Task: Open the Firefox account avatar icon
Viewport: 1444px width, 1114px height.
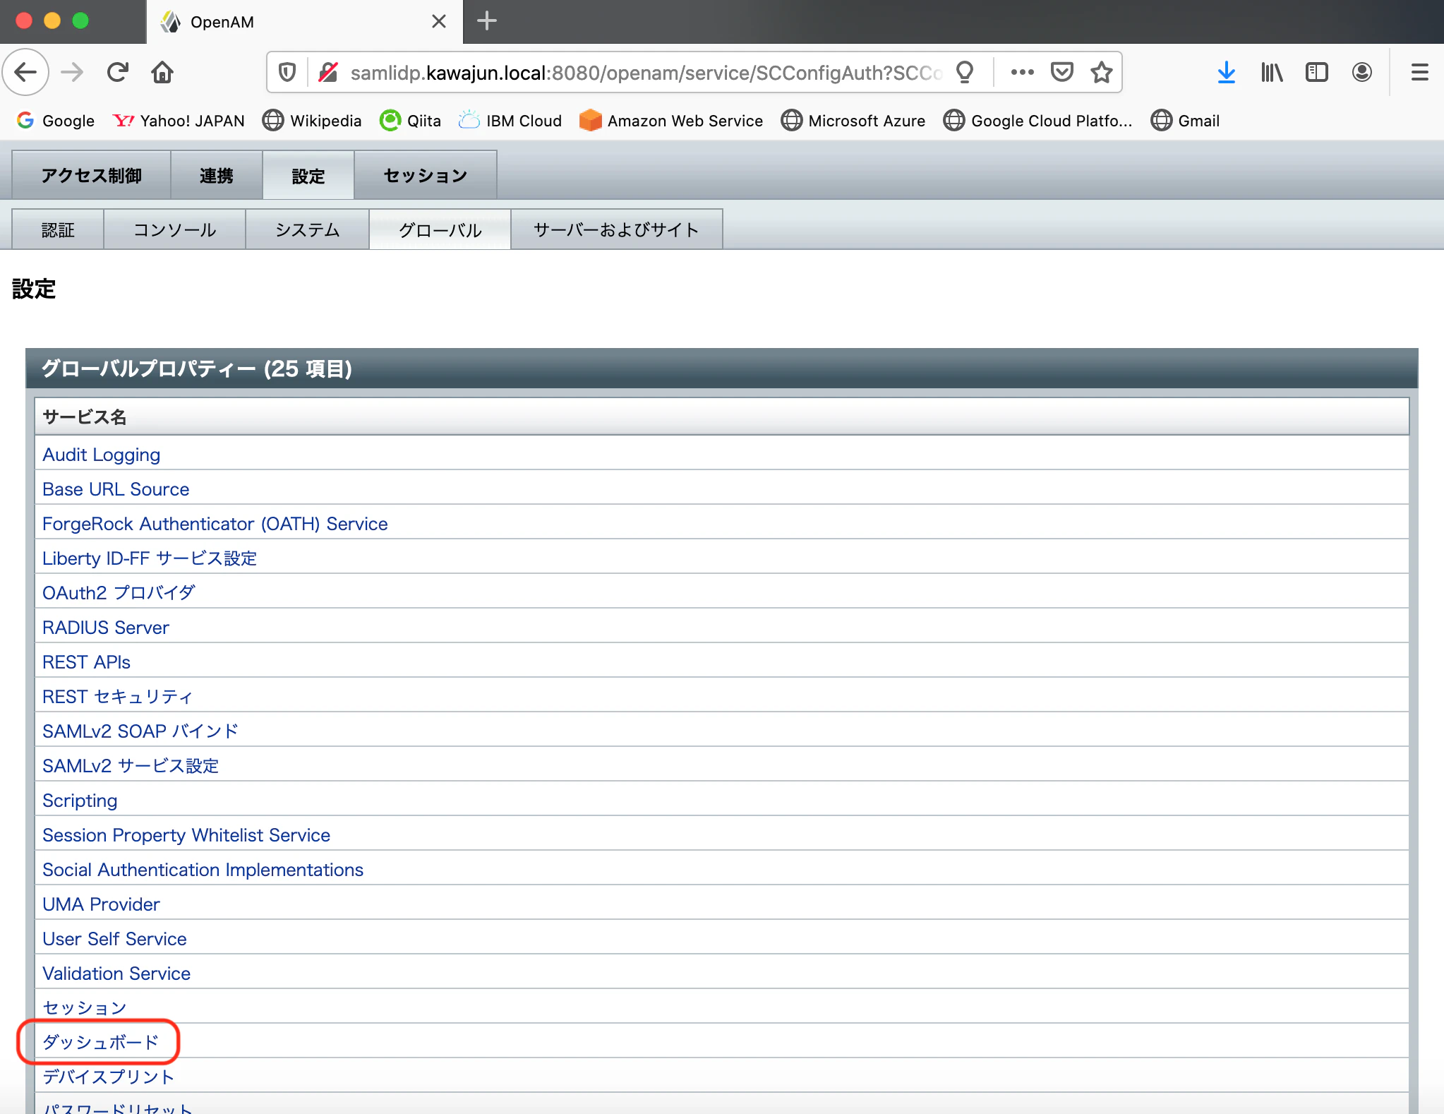Action: tap(1362, 72)
